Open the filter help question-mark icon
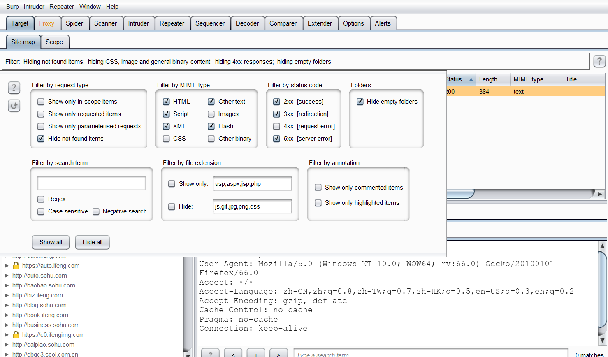 (14, 88)
